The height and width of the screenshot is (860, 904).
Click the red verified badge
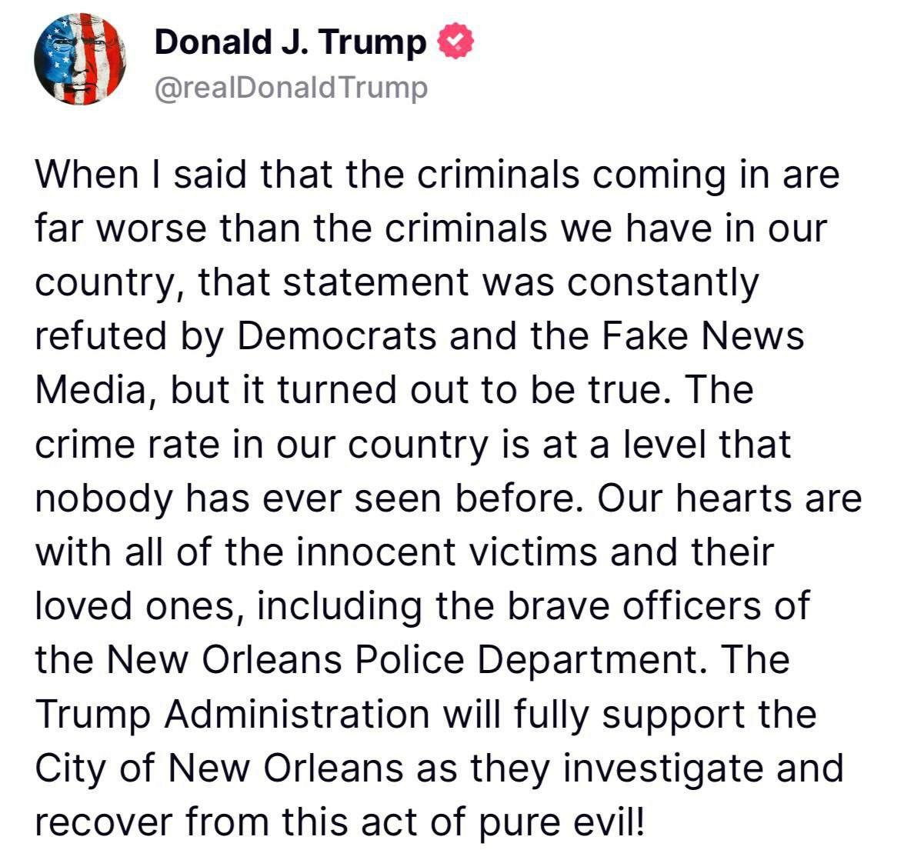(x=456, y=43)
